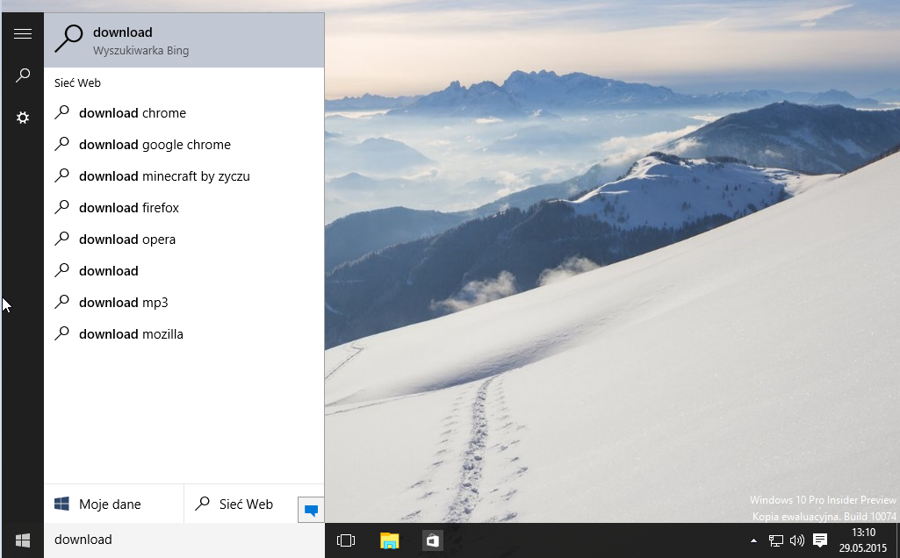Screen dimensions: 900x558
Task: Select 'download opera' suggestion
Action: [184, 240]
